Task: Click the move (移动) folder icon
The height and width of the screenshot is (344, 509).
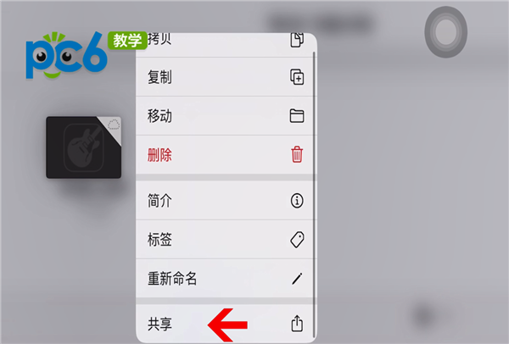Action: (x=297, y=116)
